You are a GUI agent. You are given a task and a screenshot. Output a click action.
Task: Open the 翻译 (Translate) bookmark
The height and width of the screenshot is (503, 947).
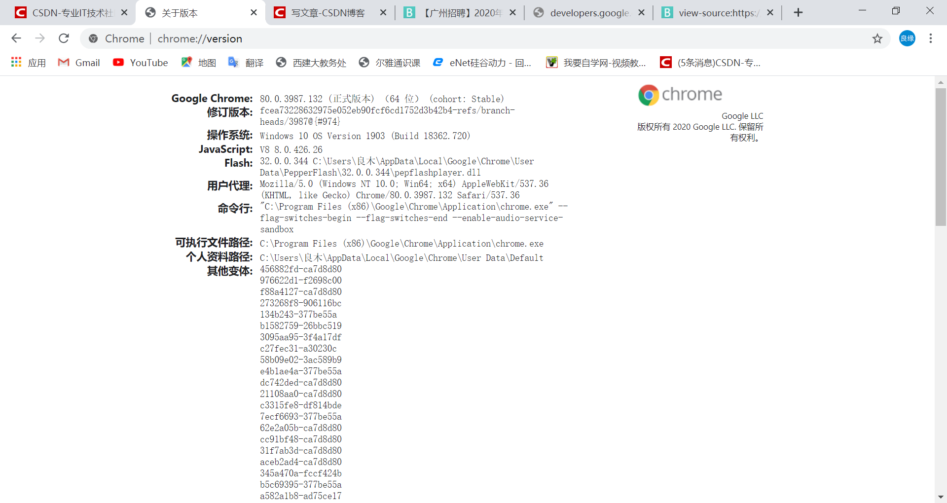point(246,63)
